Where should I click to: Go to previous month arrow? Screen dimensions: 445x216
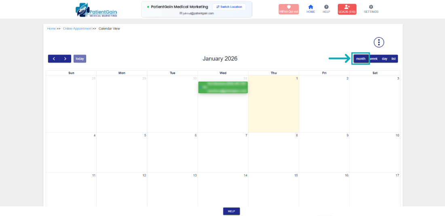click(x=54, y=59)
